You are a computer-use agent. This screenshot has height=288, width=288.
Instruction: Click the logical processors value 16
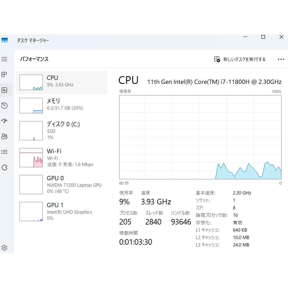point(235,215)
